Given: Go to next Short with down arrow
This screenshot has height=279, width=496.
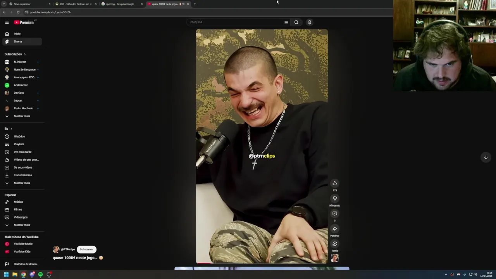Looking at the screenshot, I should 486,157.
